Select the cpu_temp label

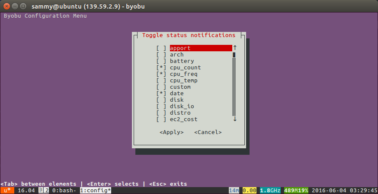pyautogui.click(x=184, y=81)
